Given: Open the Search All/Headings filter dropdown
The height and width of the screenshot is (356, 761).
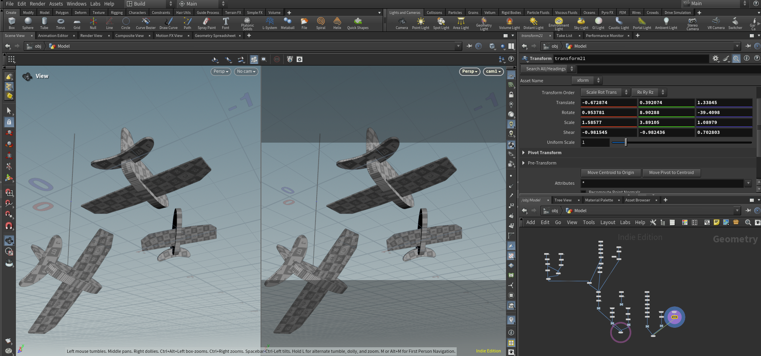Looking at the screenshot, I should coord(548,69).
